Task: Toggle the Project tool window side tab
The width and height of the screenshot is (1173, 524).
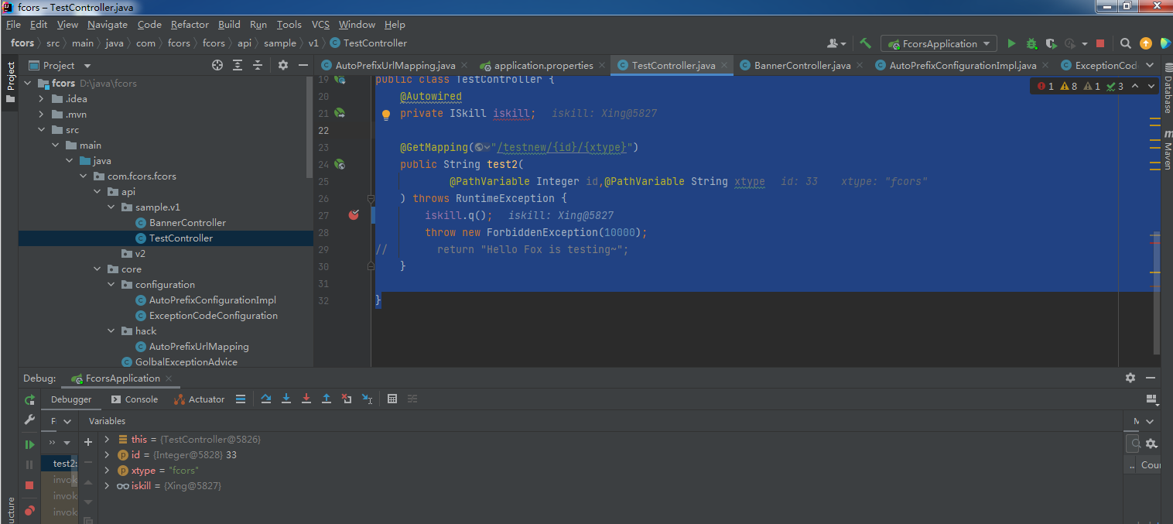Action: point(11,77)
